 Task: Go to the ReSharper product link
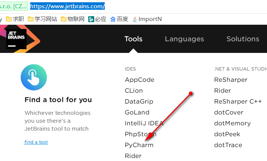pyautogui.click(x=231, y=80)
